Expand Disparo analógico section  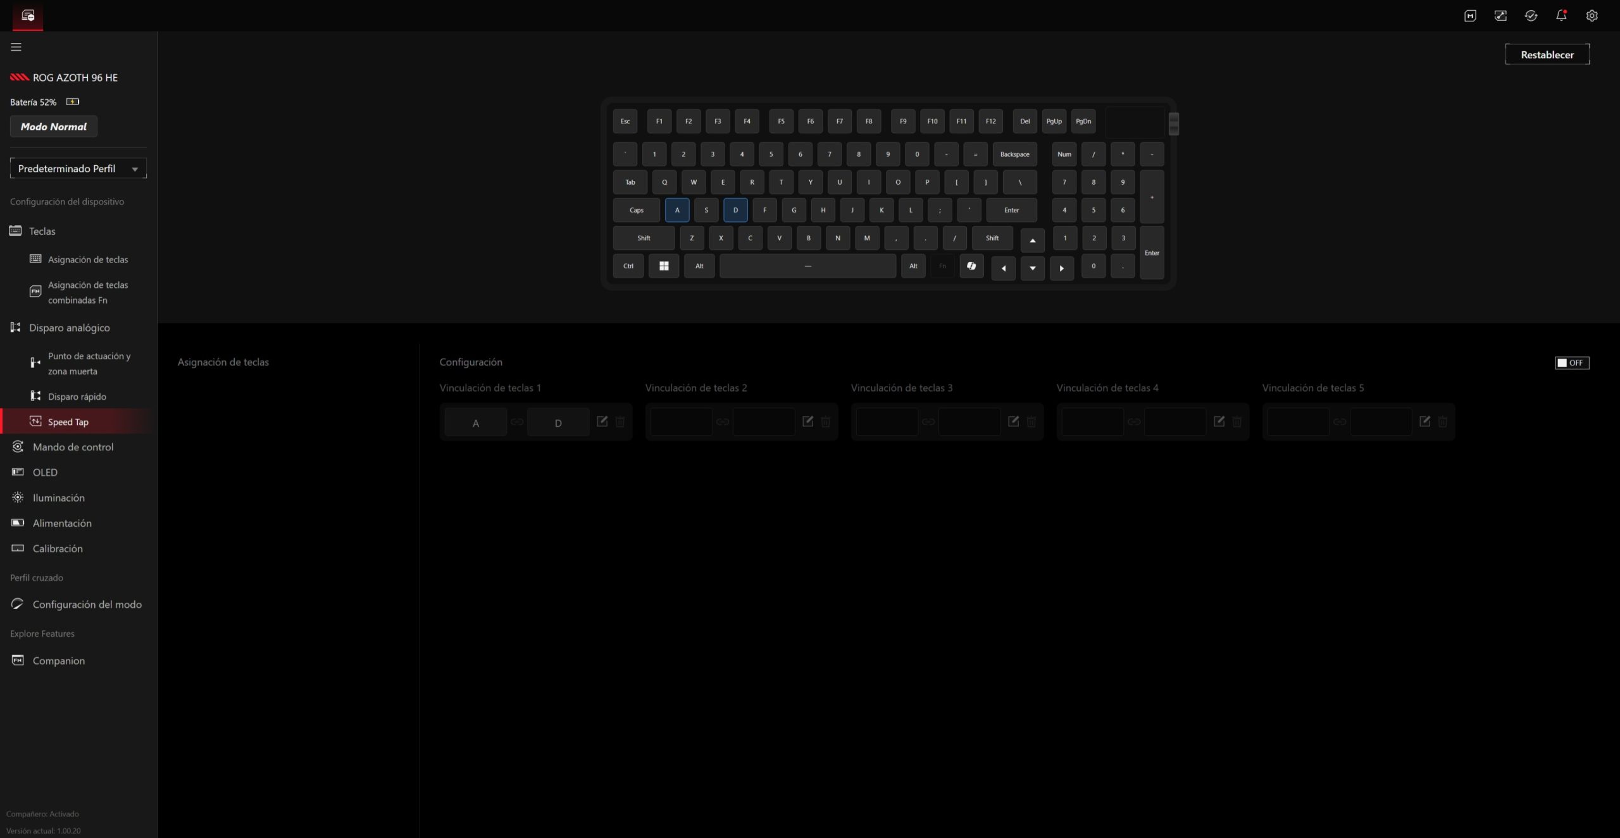click(x=69, y=328)
